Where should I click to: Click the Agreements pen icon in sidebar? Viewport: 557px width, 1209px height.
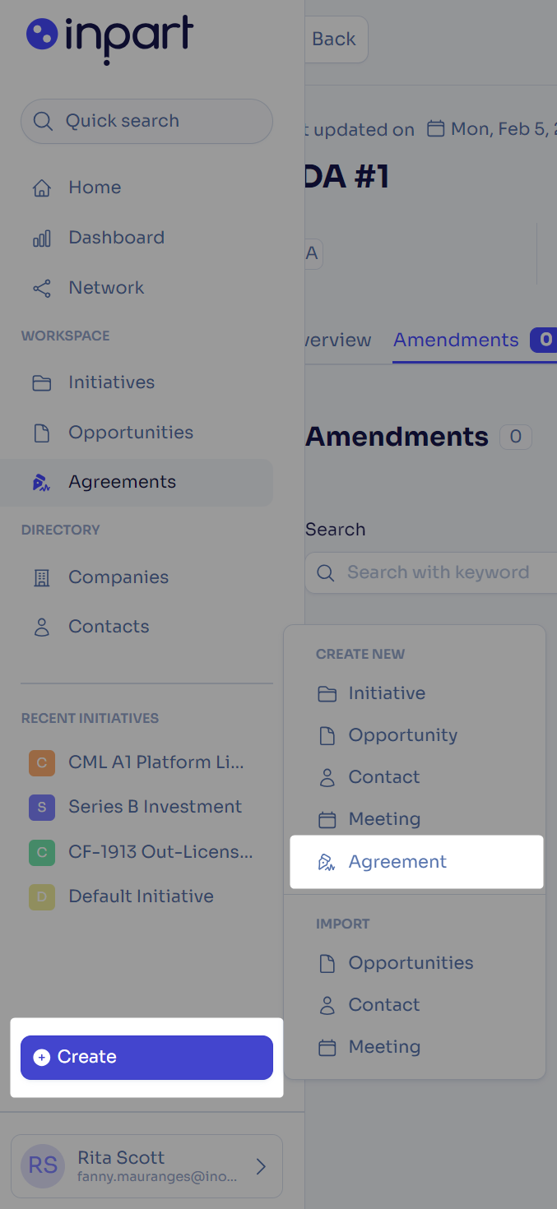click(41, 483)
